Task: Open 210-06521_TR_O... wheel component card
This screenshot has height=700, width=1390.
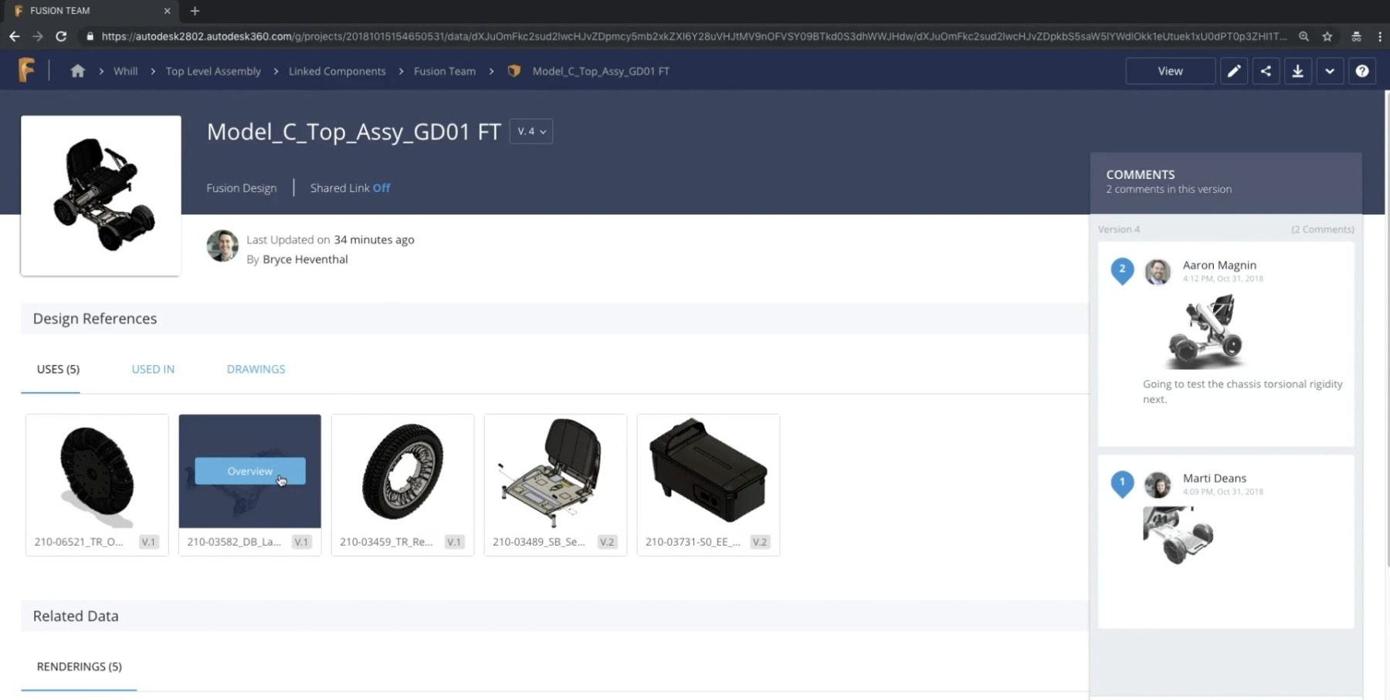Action: click(x=97, y=485)
